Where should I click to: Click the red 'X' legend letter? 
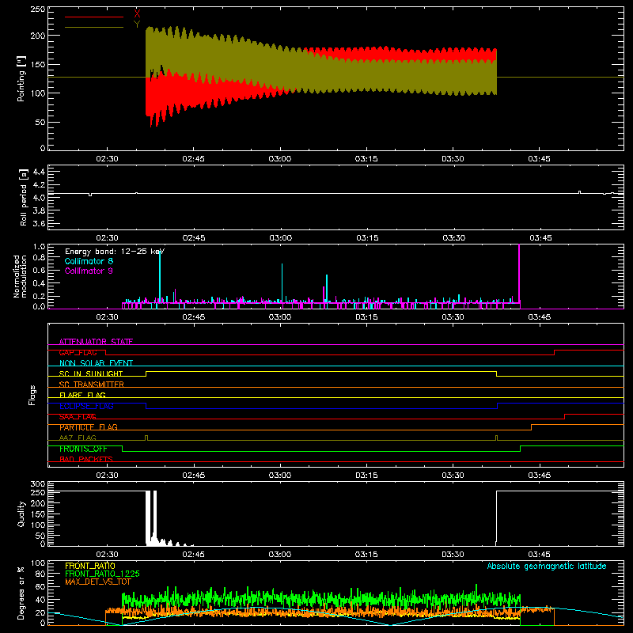tap(137, 13)
